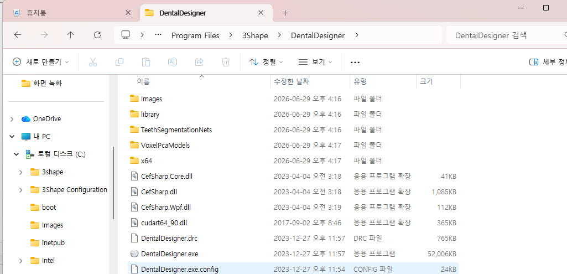Click the share icon in toolbar
Image resolution: width=567 pixels, height=274 pixels.
tap(199, 62)
